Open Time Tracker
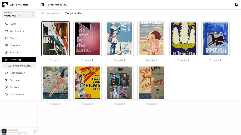Image resolution: width=241 pixels, height=135 pixels. click(17, 94)
